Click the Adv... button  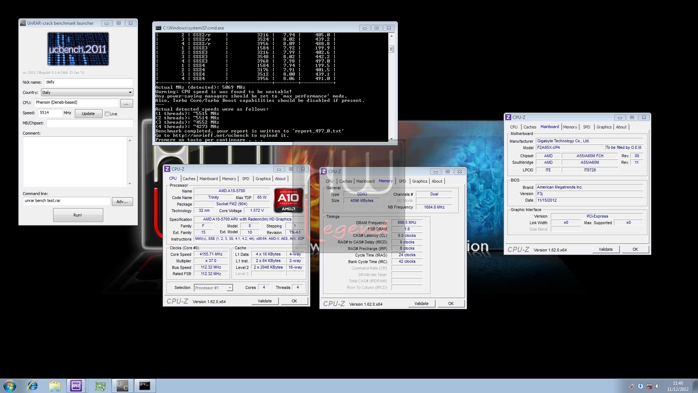click(122, 202)
